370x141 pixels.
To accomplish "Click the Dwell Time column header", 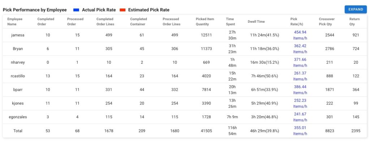I will (256, 21).
